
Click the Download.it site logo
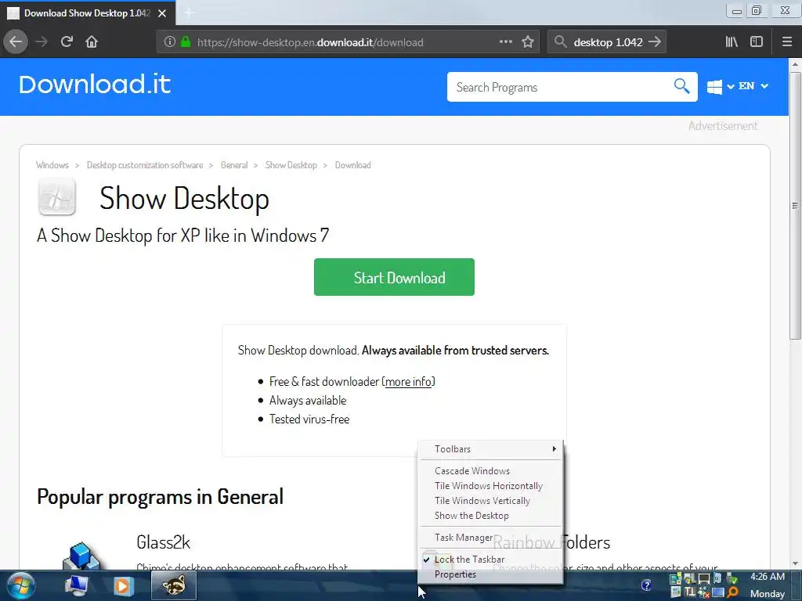tap(95, 85)
